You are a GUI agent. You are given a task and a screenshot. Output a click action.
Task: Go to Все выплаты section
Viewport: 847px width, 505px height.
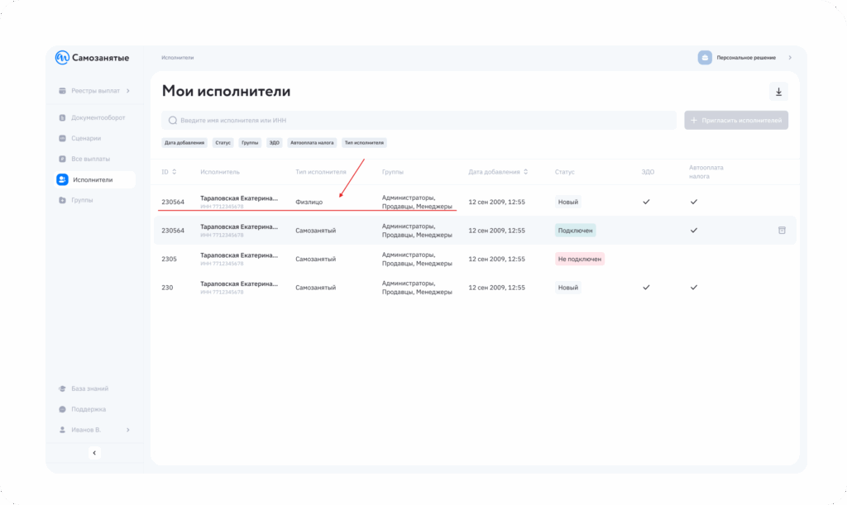point(90,159)
